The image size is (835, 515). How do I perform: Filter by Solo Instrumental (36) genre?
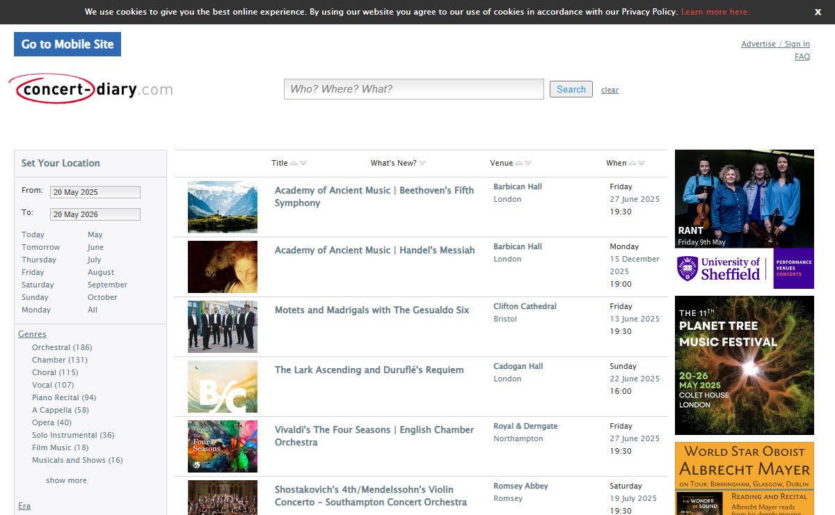(73, 435)
